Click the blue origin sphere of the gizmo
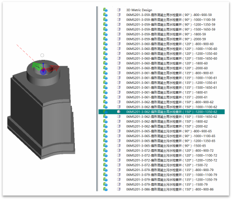 tap(43, 72)
